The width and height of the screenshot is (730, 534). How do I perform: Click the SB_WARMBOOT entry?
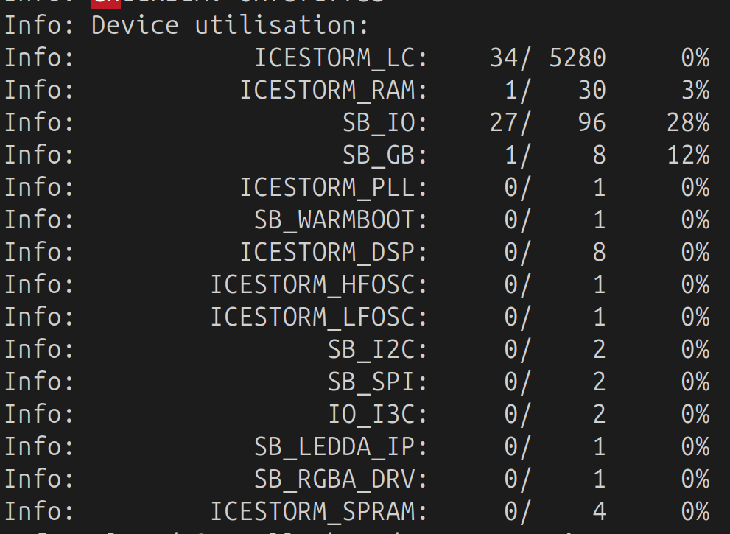341,219
